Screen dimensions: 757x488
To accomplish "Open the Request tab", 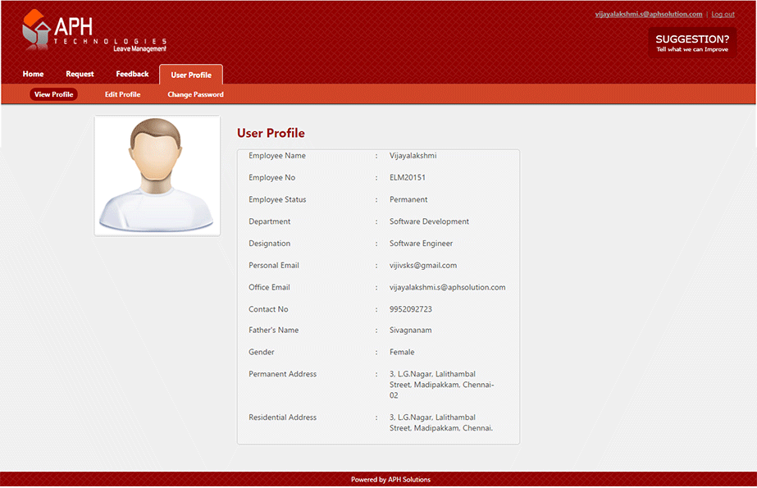I will [x=80, y=75].
